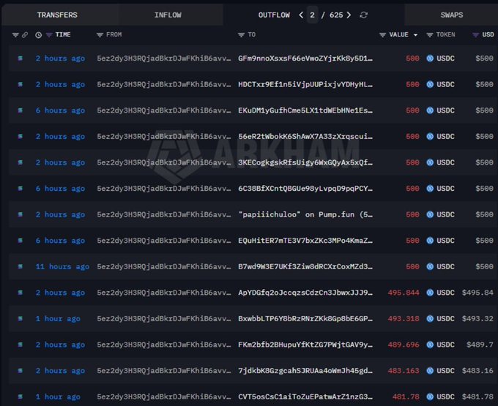This screenshot has height=406, width=498.
Task: Click "6 hours ago" in EKuDM1yGufhC row
Action: (60, 110)
